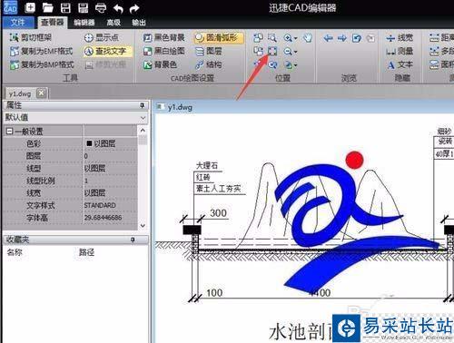Image resolution: width=454 pixels, height=343 pixels.
Task: Click the 300 dimension text in drawing
Action: tap(218, 213)
